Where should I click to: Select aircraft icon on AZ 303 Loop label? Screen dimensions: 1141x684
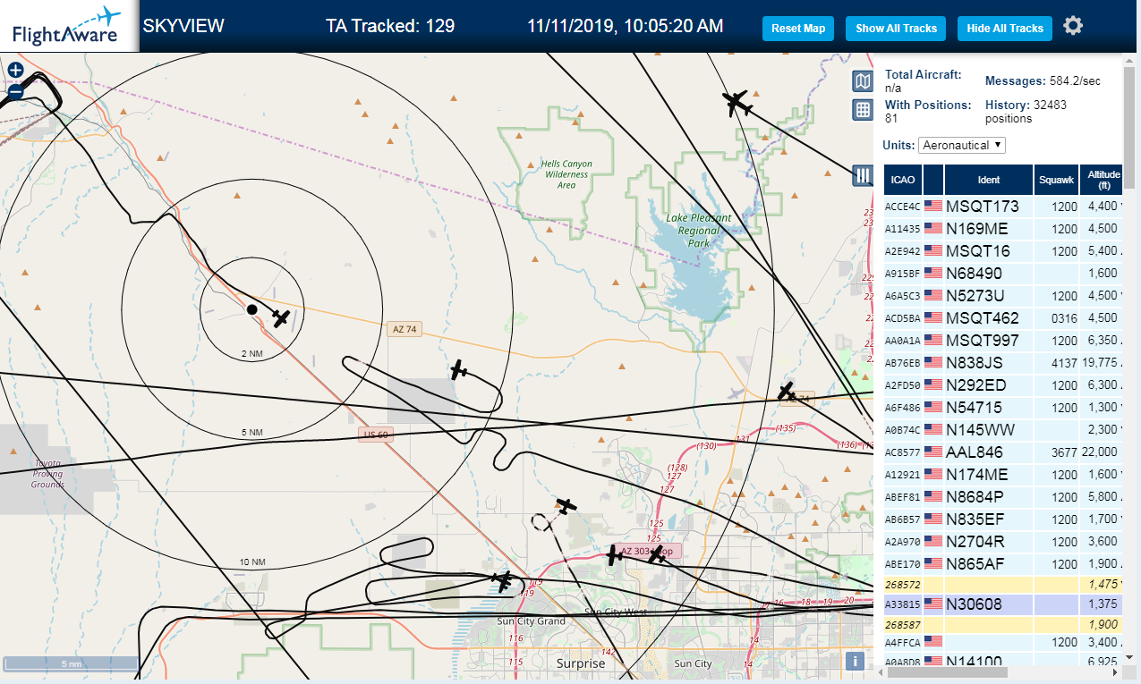(658, 553)
